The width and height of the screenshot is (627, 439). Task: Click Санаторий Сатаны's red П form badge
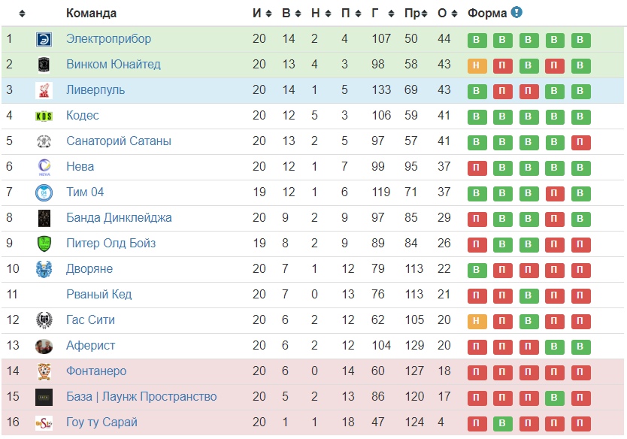tap(580, 142)
